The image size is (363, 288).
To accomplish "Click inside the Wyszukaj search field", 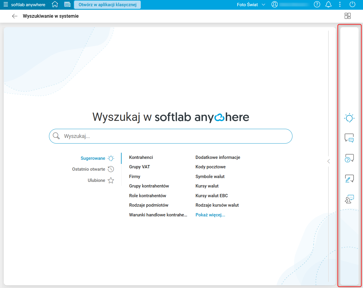I will point(171,136).
